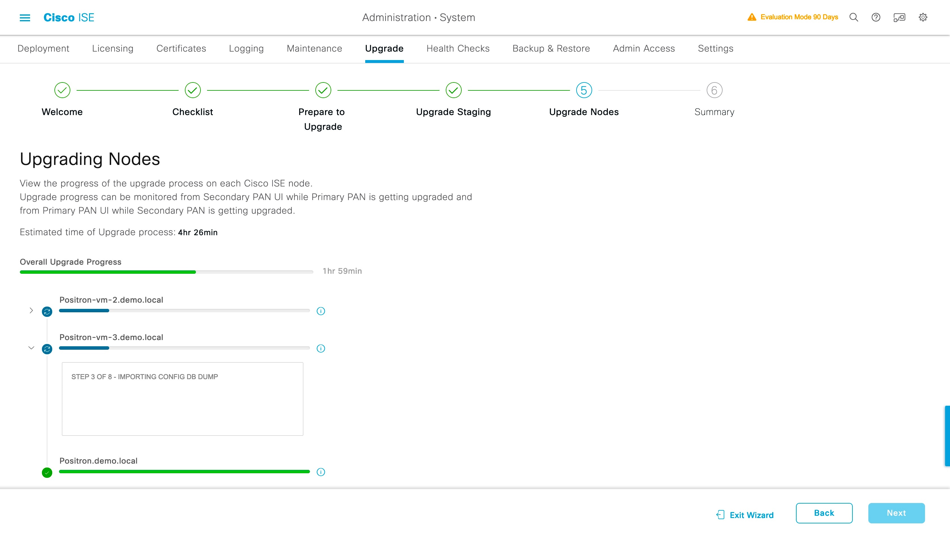This screenshot has width=950, height=535.
Task: Click the Next button
Action: coord(896,513)
